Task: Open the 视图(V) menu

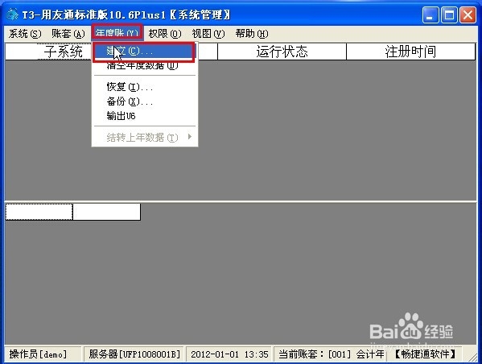Action: [208, 33]
